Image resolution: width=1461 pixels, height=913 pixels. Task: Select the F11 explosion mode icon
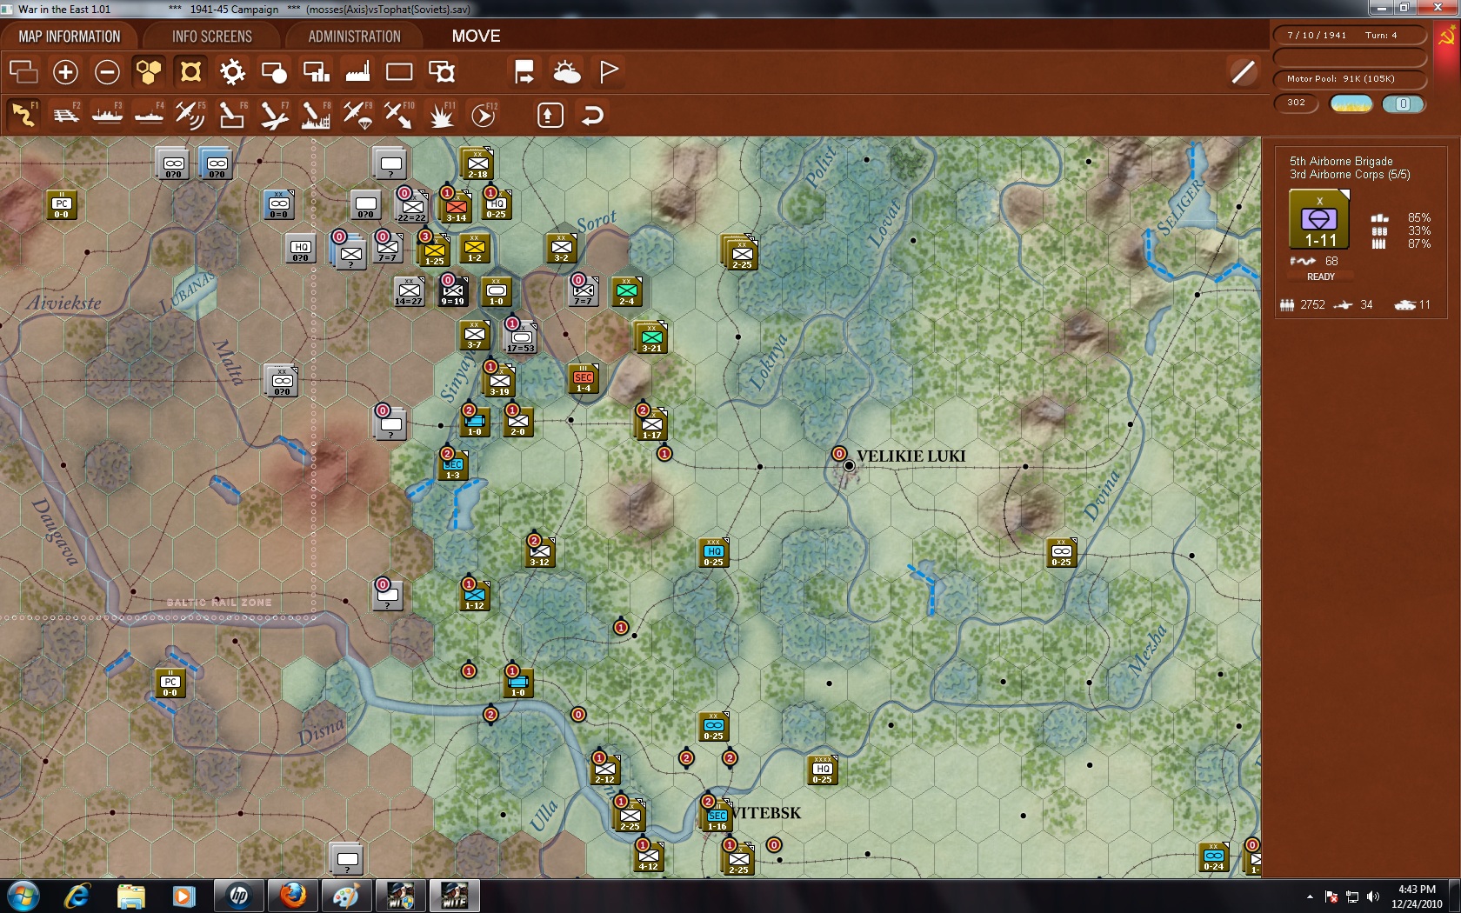pos(441,115)
